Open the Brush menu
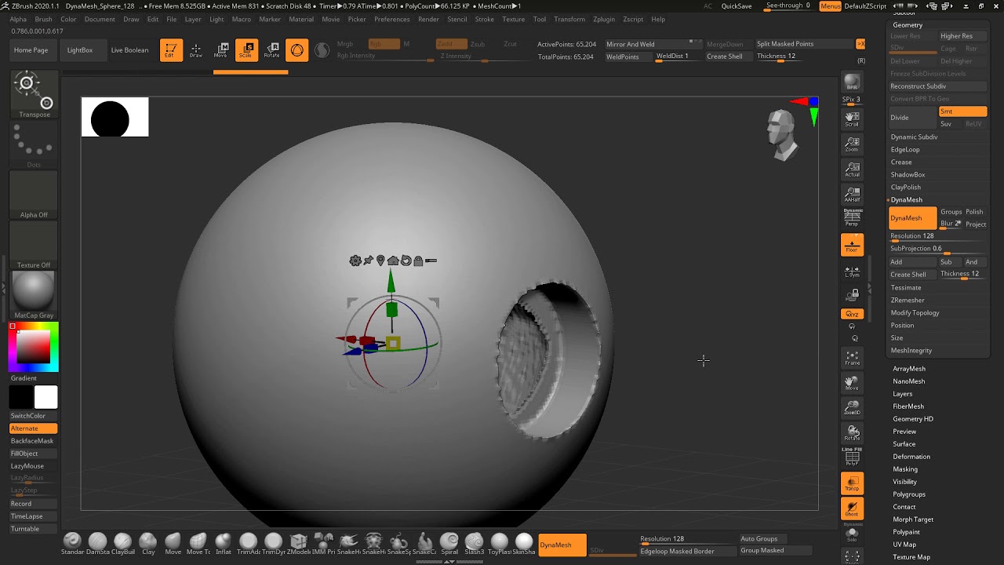 [x=43, y=19]
